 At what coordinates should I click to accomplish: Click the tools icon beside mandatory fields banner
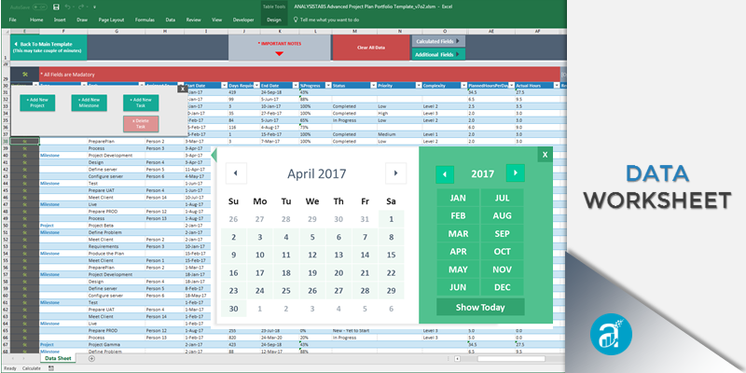[x=25, y=73]
